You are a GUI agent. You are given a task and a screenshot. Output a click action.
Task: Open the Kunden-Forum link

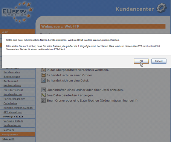[x=13, y=94]
